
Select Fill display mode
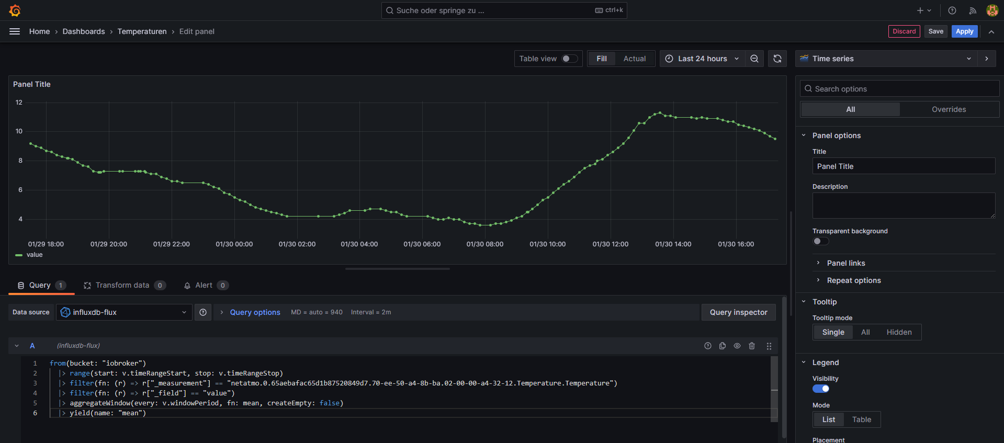click(602, 59)
